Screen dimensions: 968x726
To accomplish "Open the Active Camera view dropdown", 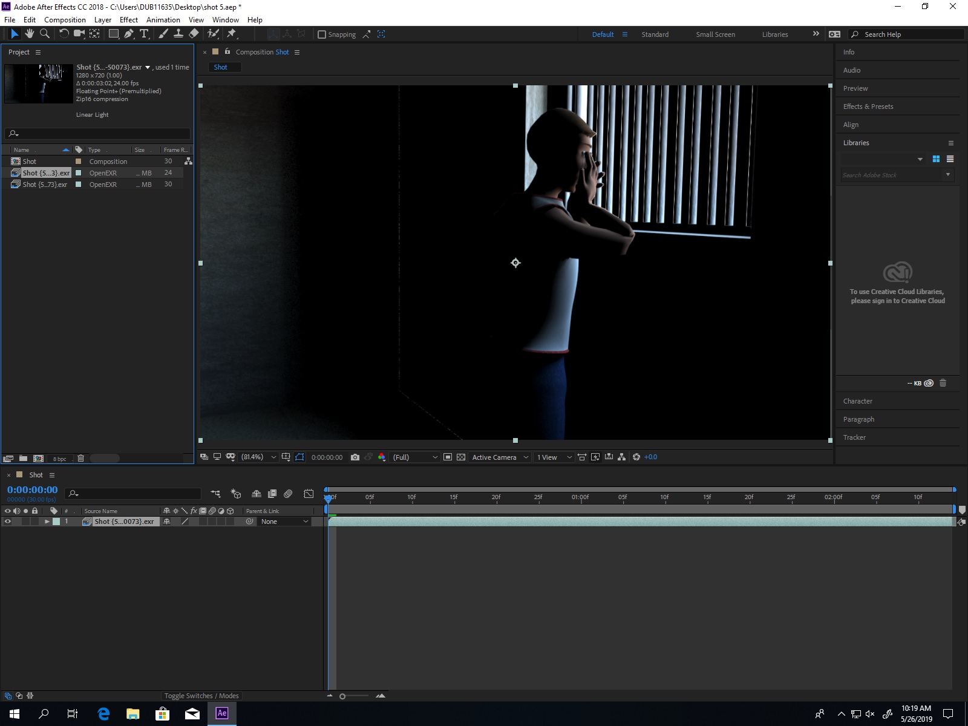I will 500,457.
